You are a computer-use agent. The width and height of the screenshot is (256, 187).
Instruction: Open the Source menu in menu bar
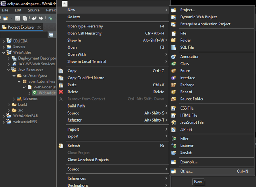[x=34, y=10]
